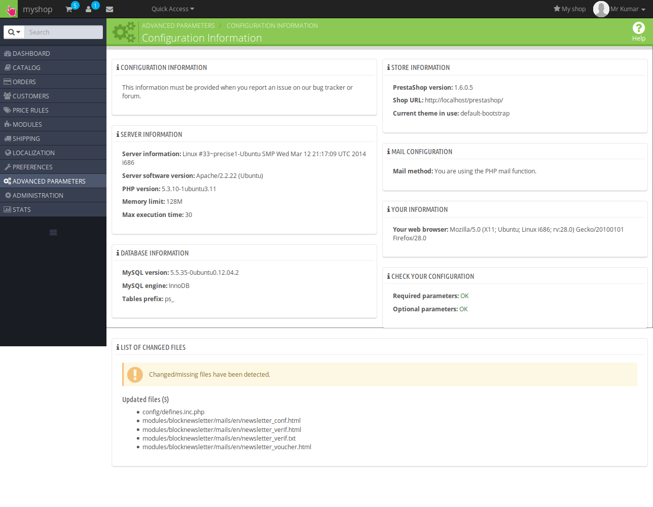The width and height of the screenshot is (653, 507).
Task: Open the Customers menu item
Action: pyautogui.click(x=53, y=96)
